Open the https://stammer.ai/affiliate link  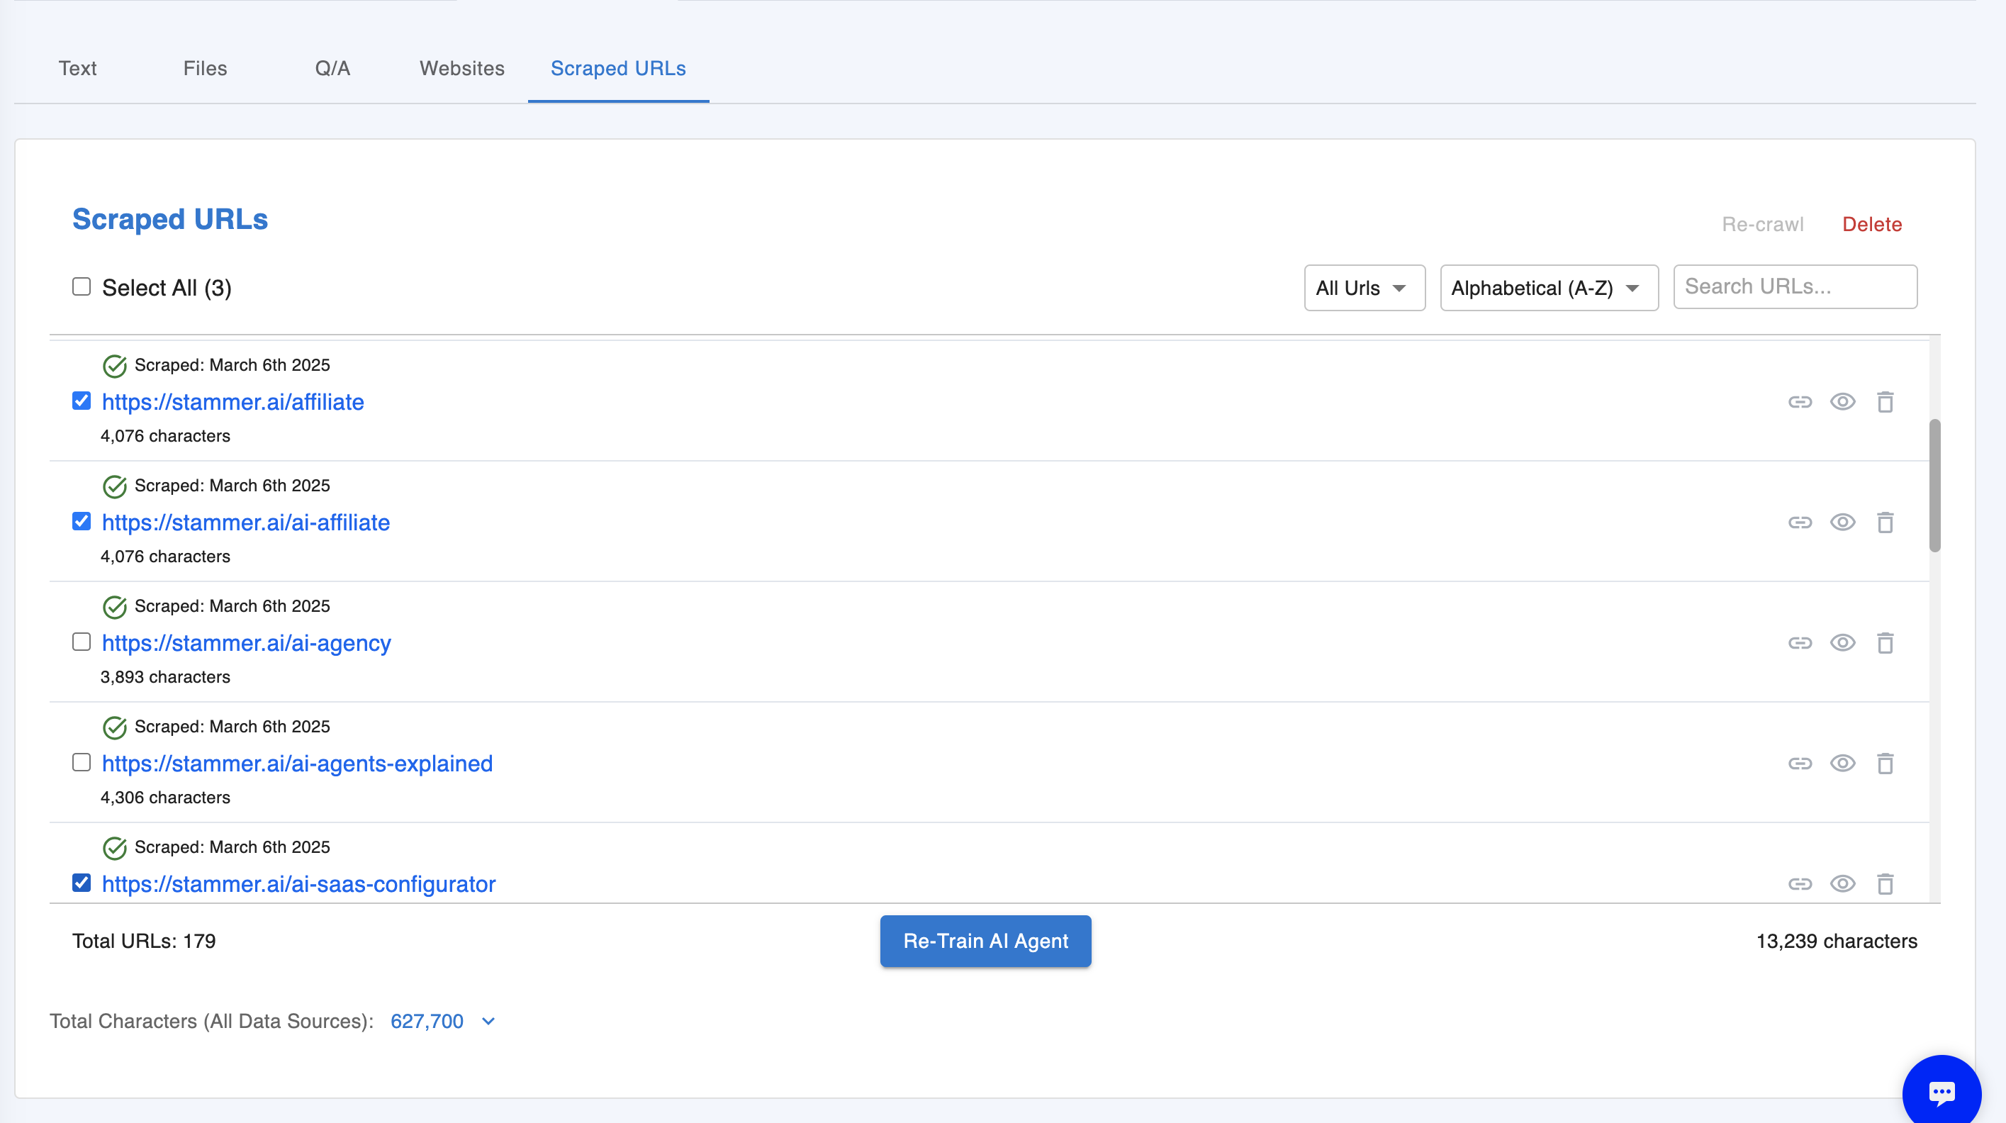tap(232, 402)
